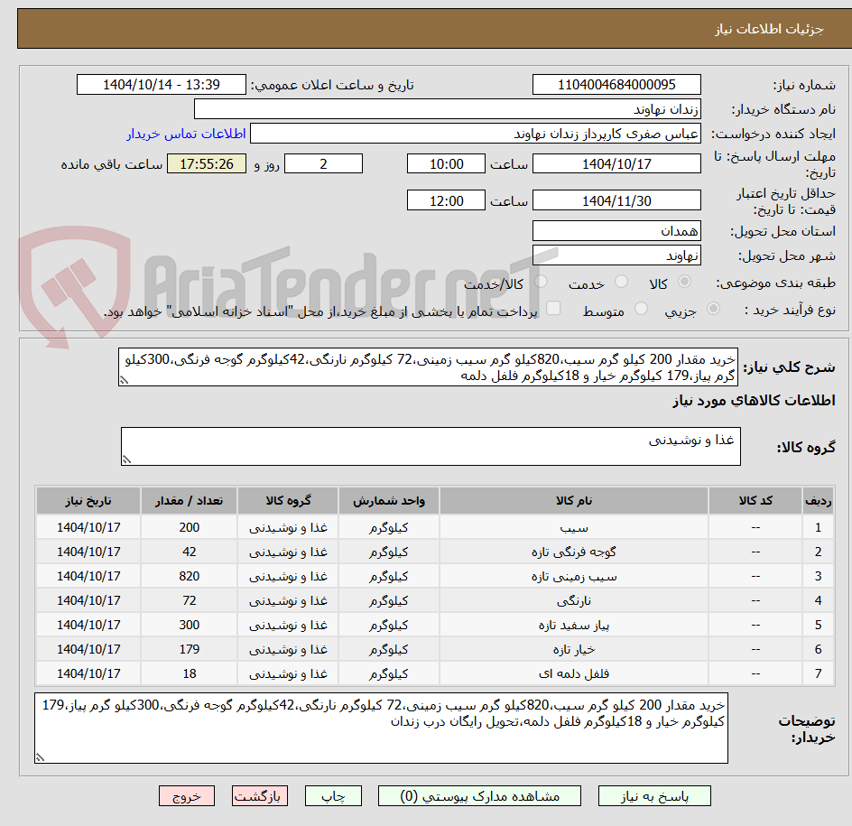852x826 pixels.
Task: Click the اطلاعات کالاهای مورد نیاز heading
Action: (754, 401)
